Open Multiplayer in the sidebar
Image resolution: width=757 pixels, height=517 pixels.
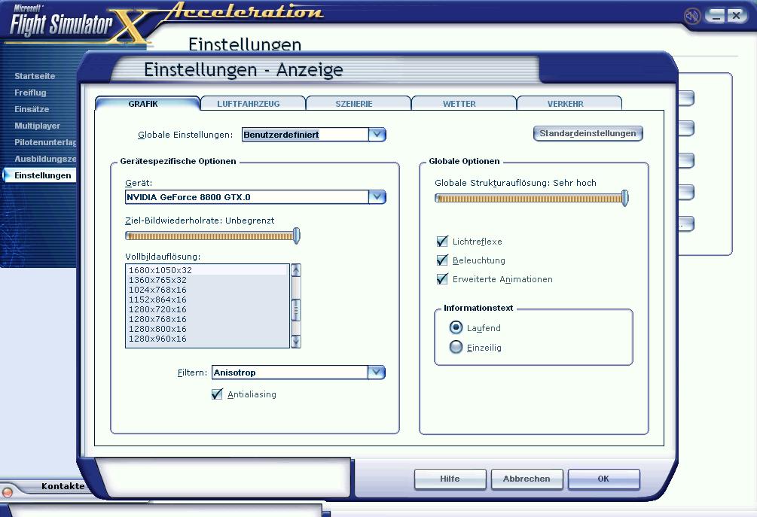click(x=37, y=126)
